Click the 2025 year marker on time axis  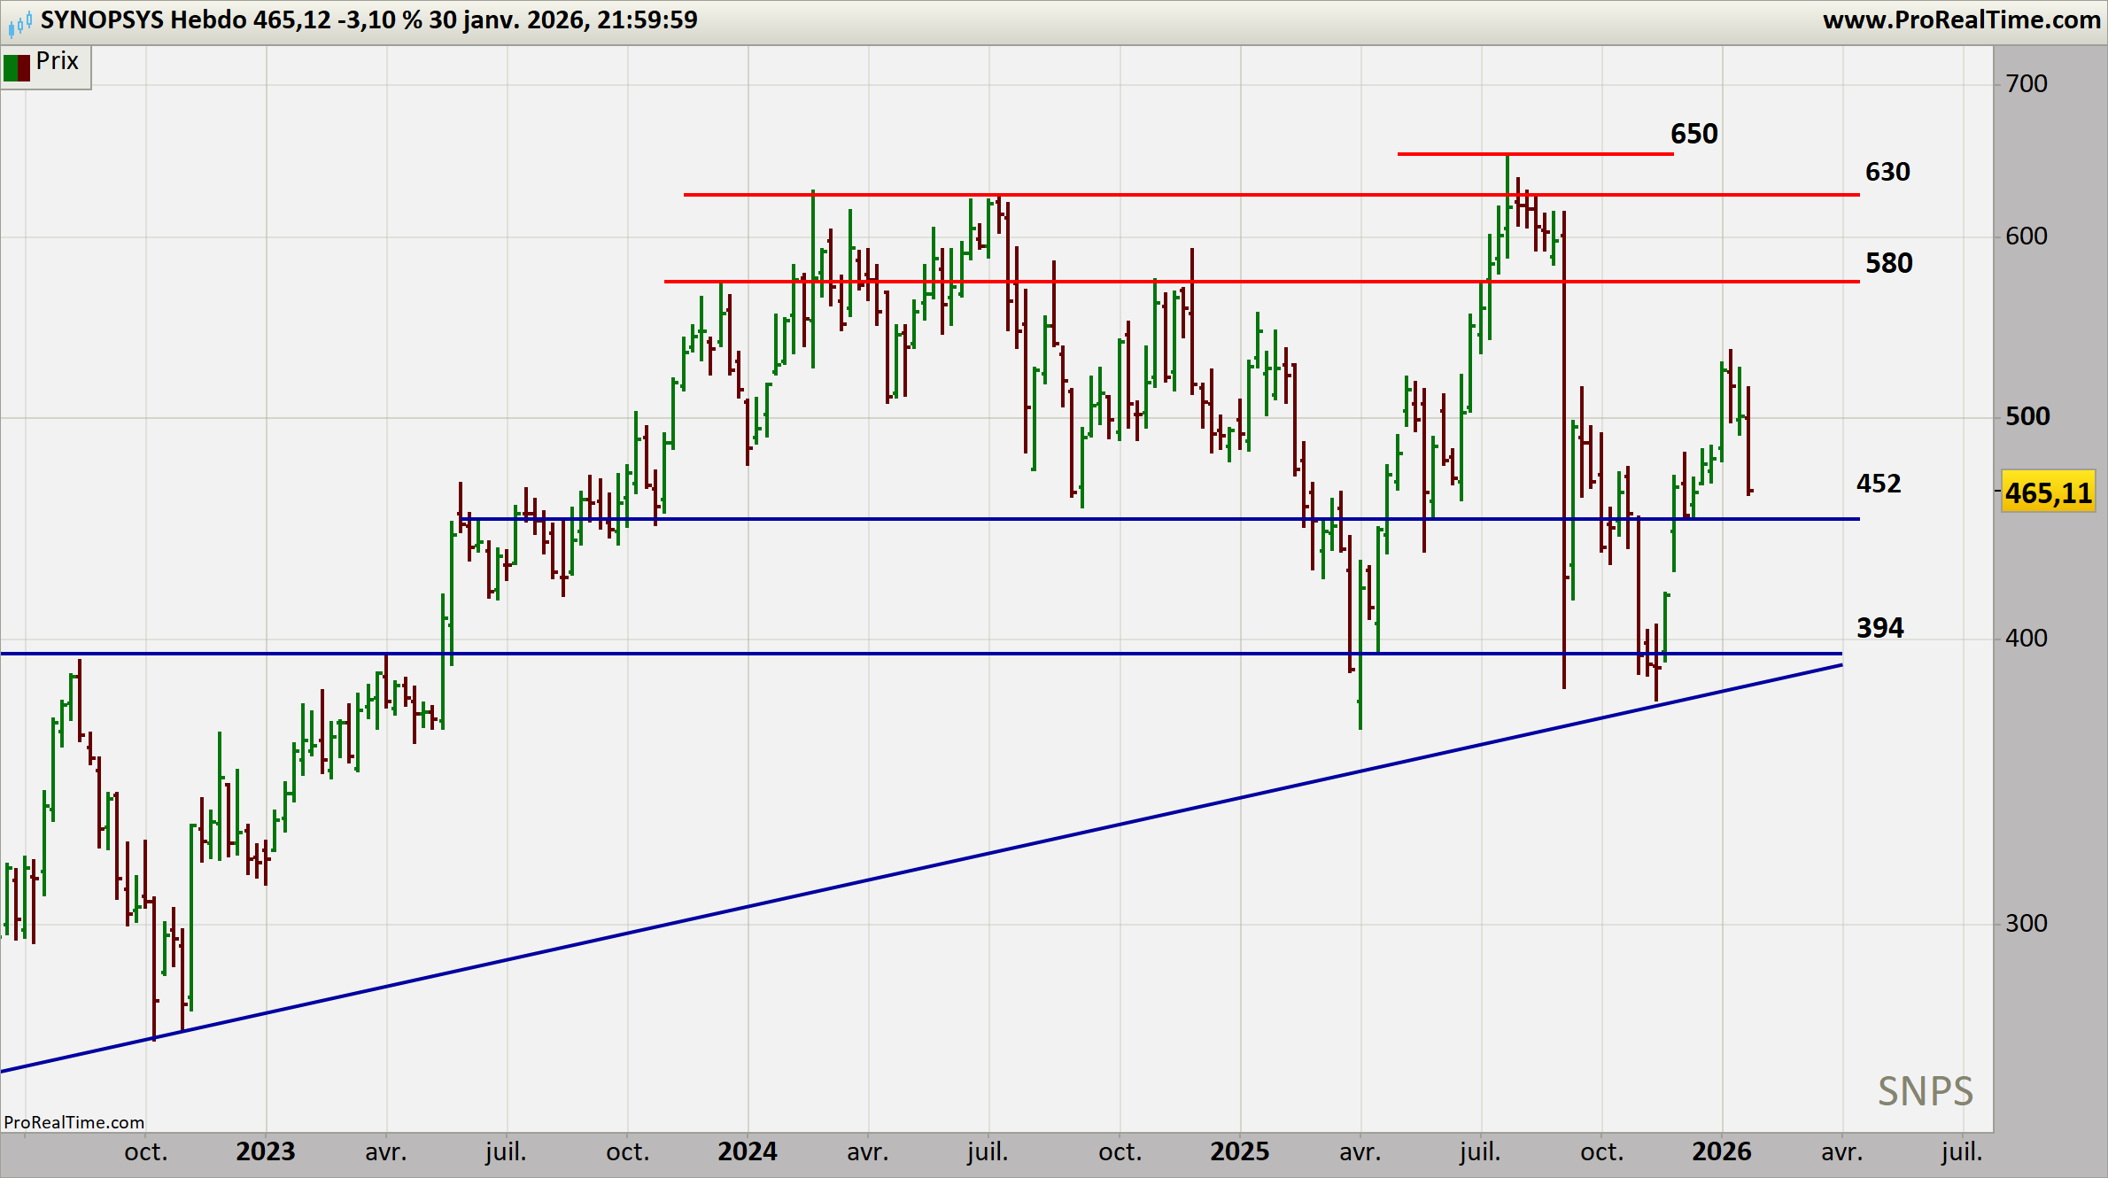point(1239,1151)
